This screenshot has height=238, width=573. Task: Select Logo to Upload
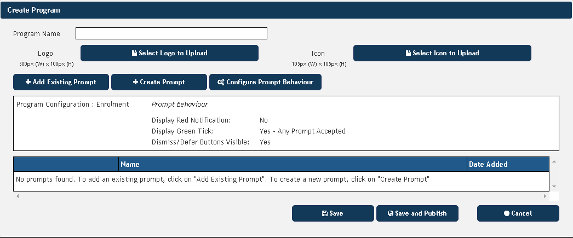170,53
